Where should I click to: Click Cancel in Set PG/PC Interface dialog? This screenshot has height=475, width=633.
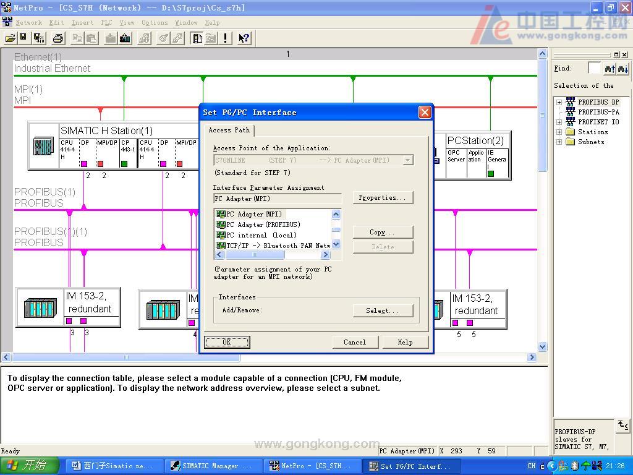pos(355,342)
